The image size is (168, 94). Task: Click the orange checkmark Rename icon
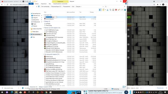click(119, 10)
